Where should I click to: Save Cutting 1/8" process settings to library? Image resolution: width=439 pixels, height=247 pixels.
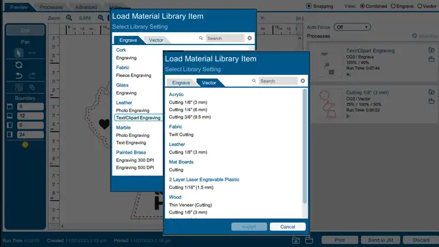[431, 101]
